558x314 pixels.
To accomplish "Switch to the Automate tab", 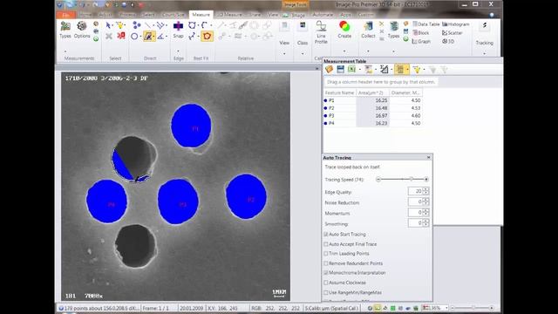I will tap(323, 15).
